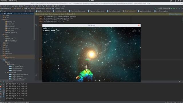Image resolution: width=183 pixels, height=103 pixels.
Task: Open Run panel settings gear icon
Action: click(180, 82)
